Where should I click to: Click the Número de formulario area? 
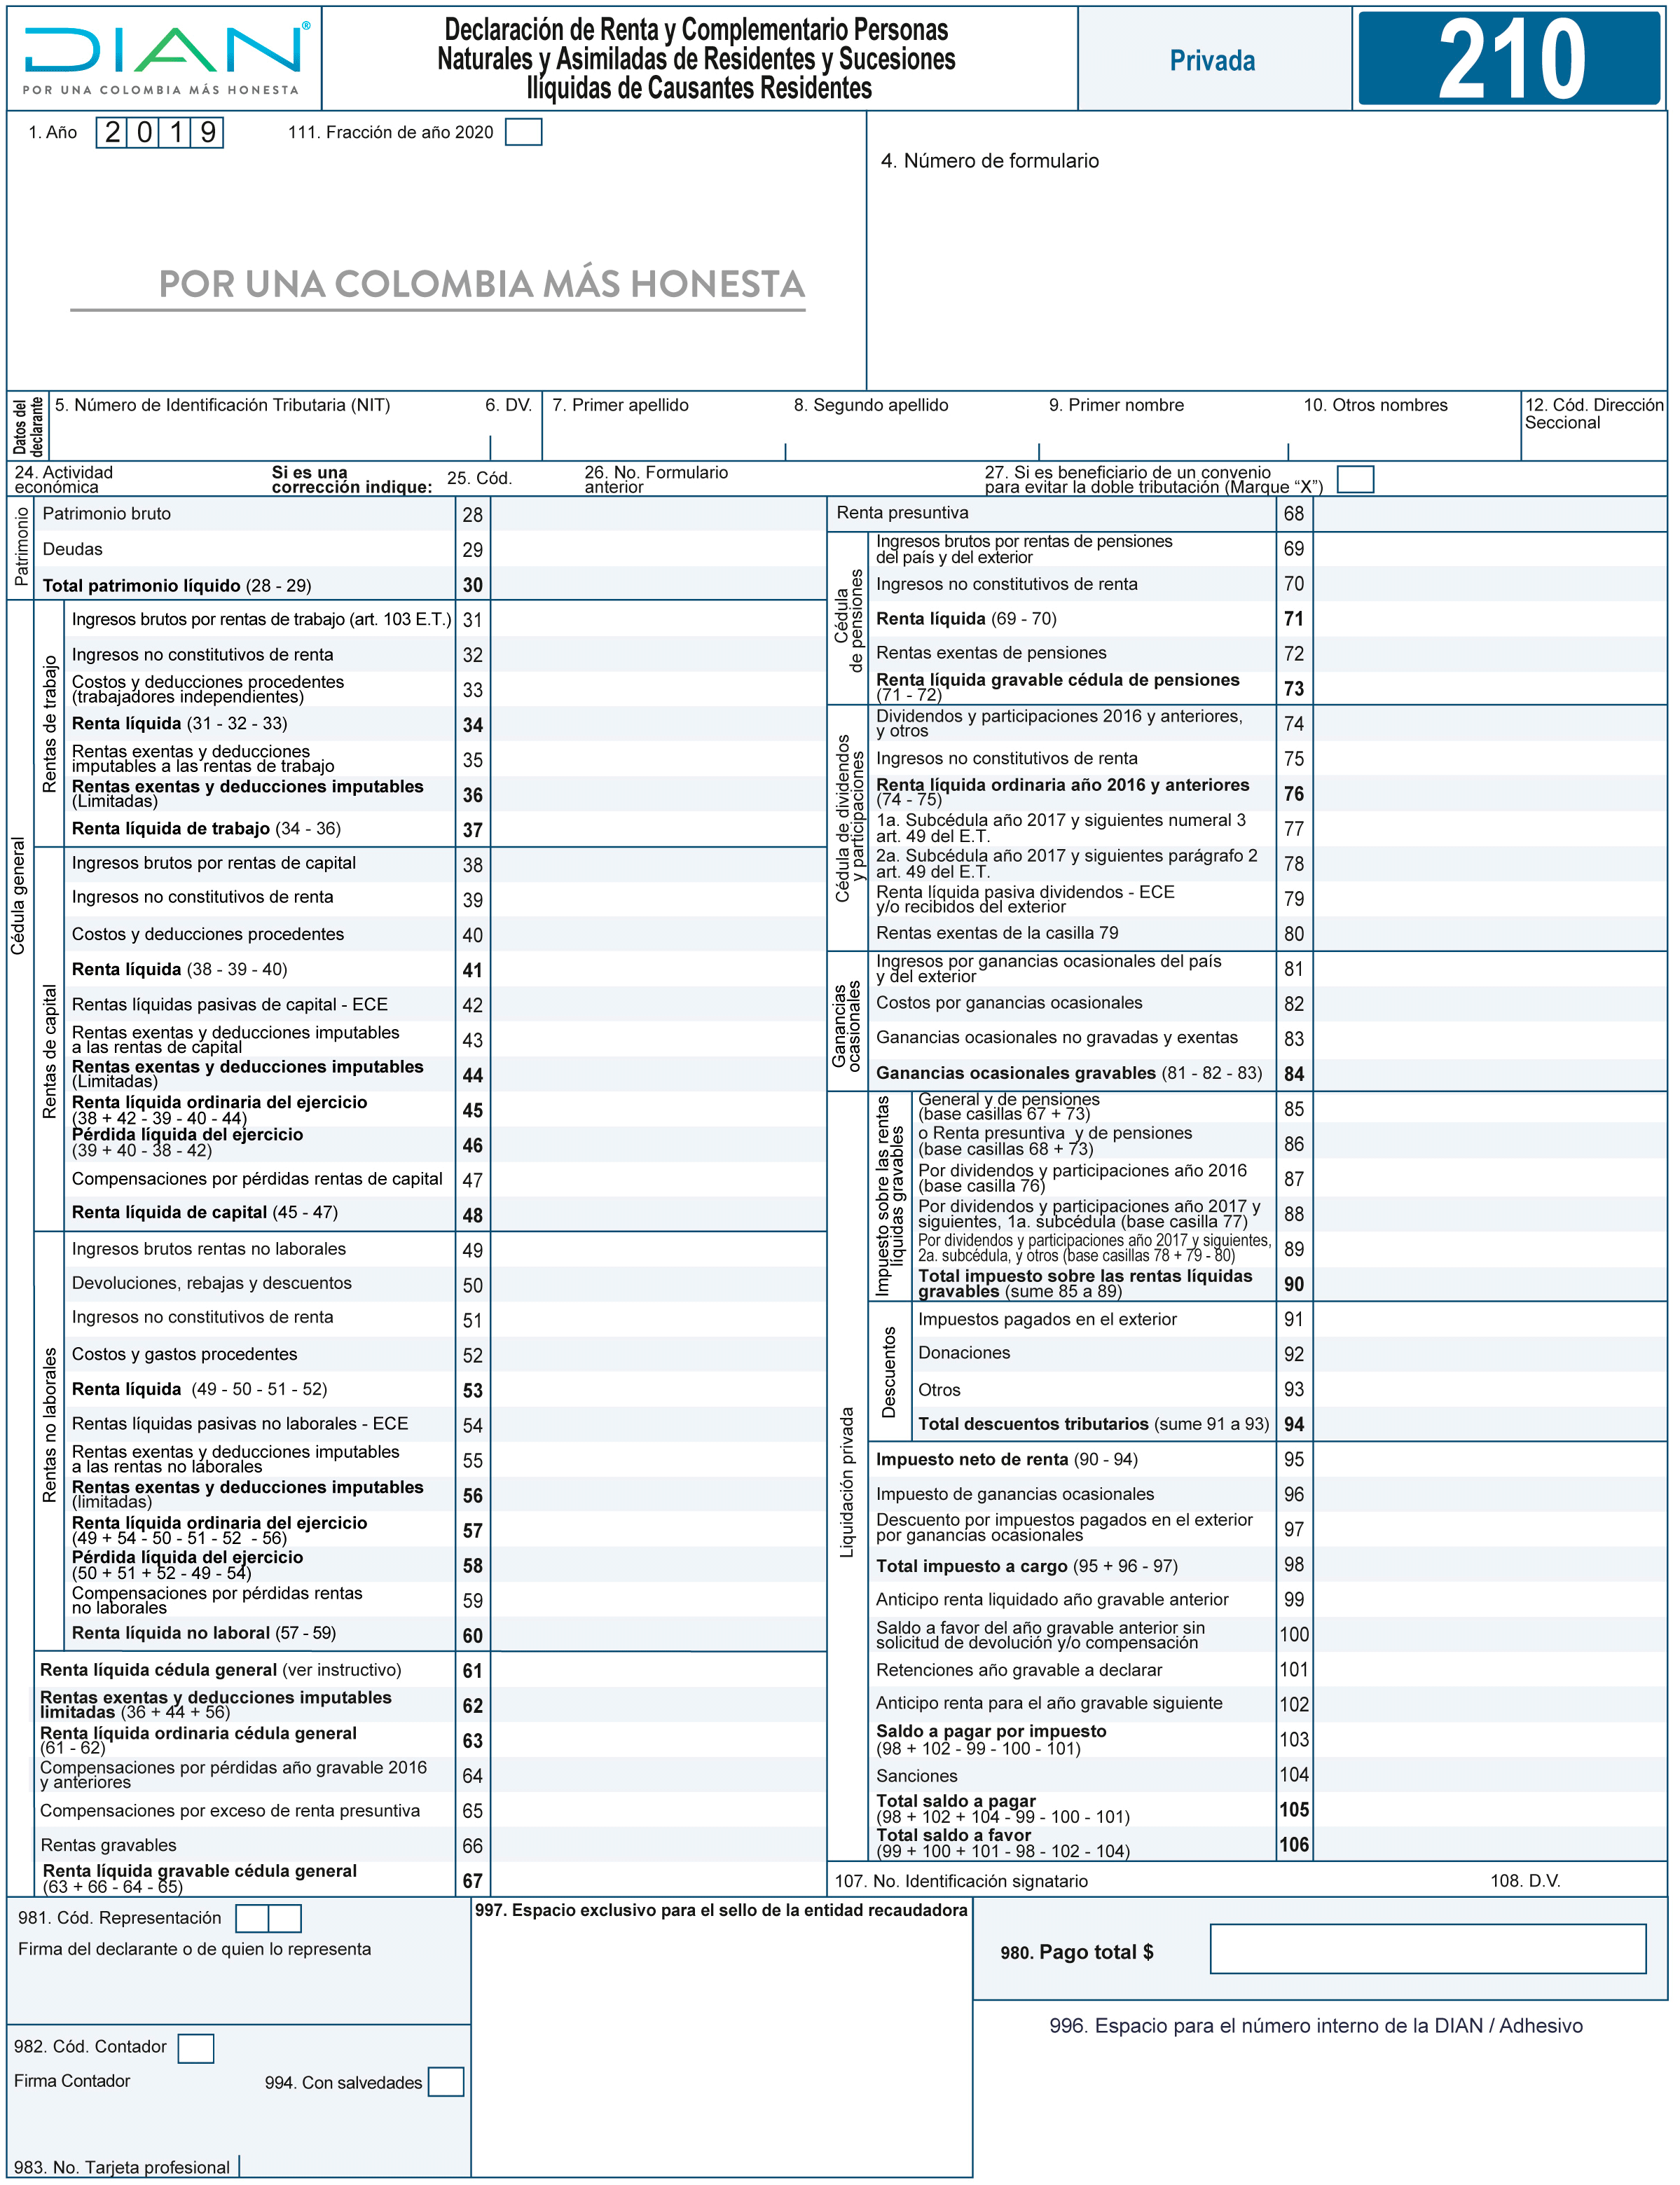1266,250
